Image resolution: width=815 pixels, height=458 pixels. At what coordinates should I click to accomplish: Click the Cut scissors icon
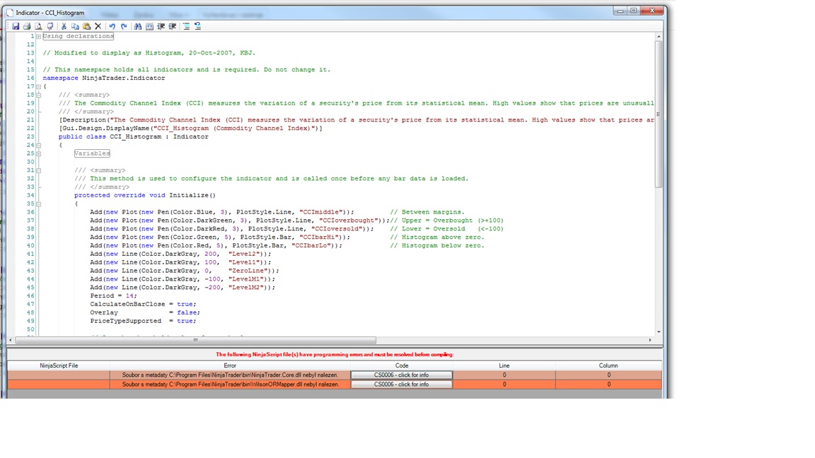[64, 26]
